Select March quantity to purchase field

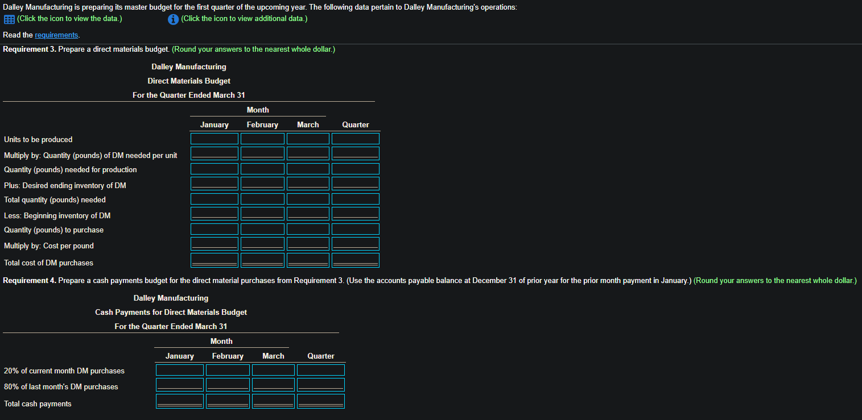308,229
